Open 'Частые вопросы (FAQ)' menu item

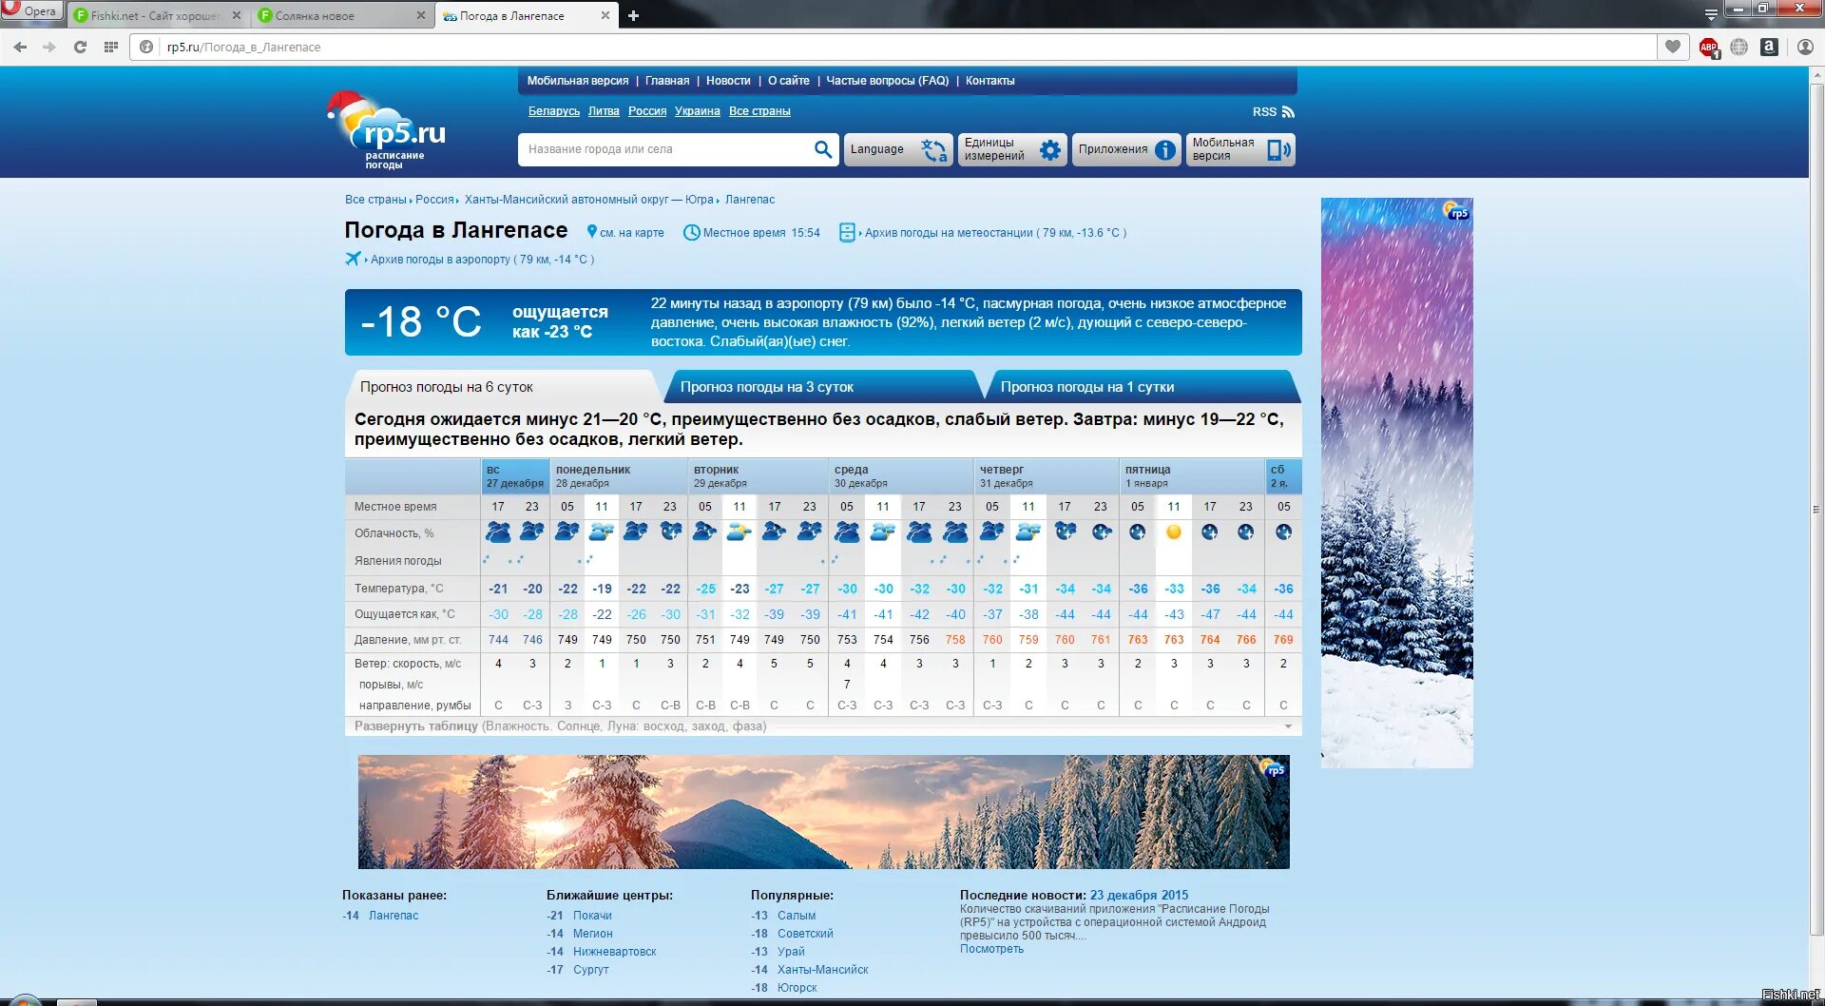click(x=888, y=81)
